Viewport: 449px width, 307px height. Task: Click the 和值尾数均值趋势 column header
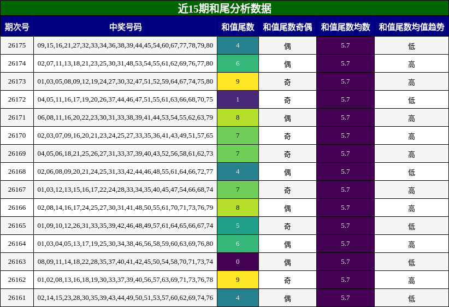click(x=411, y=27)
